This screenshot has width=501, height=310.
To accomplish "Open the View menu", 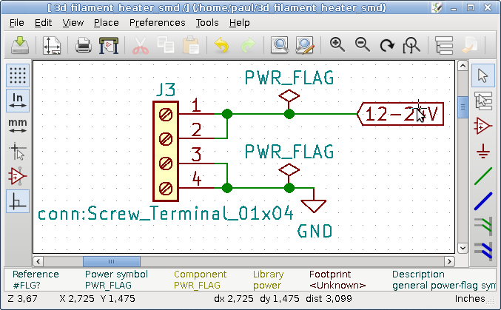I will click(73, 23).
